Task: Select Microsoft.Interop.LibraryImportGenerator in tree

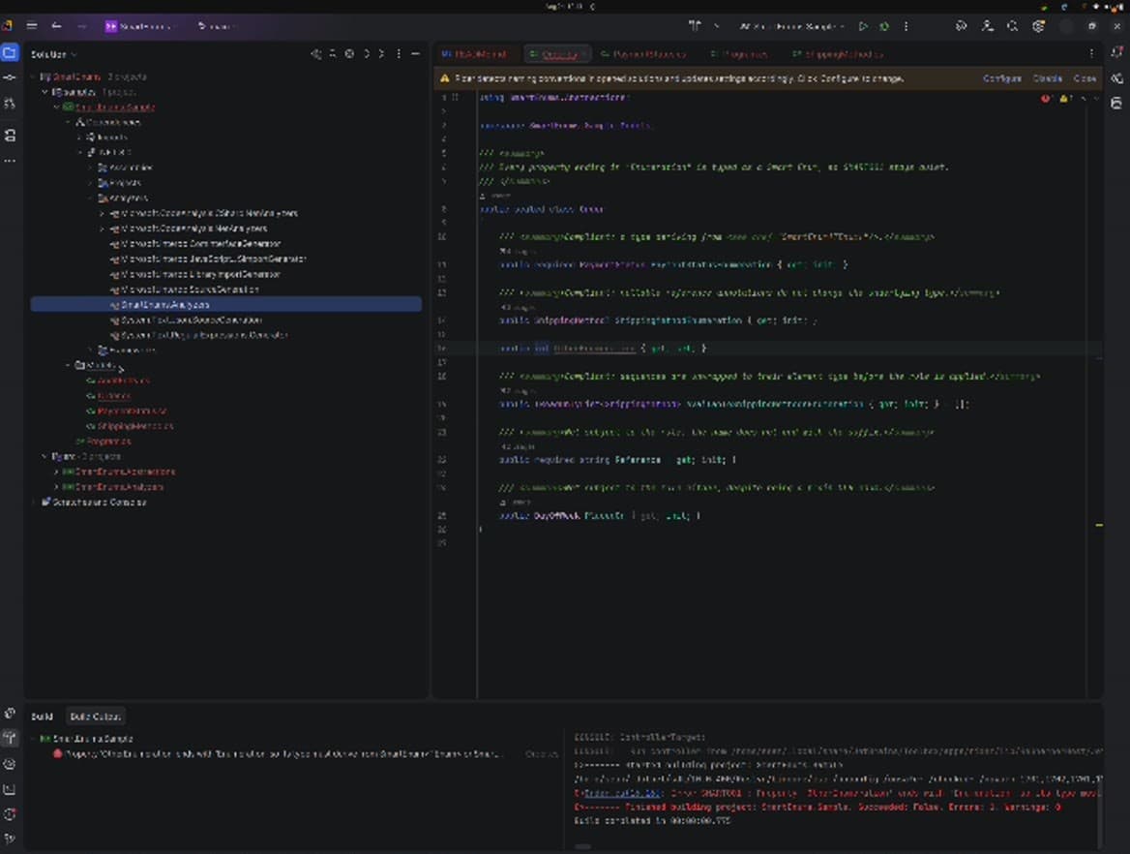Action: [x=196, y=275]
